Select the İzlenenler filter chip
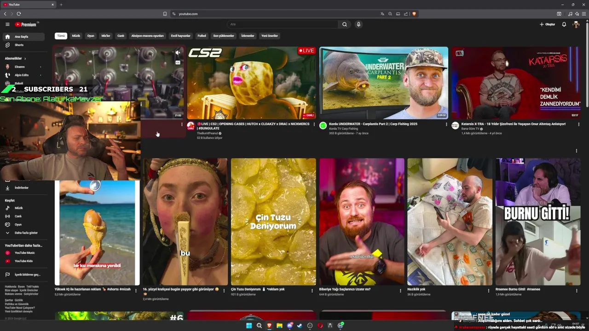 point(248,36)
